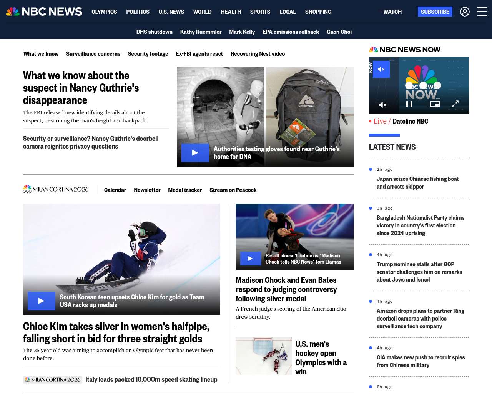
Task: Open the user account profile icon
Action: (x=465, y=12)
